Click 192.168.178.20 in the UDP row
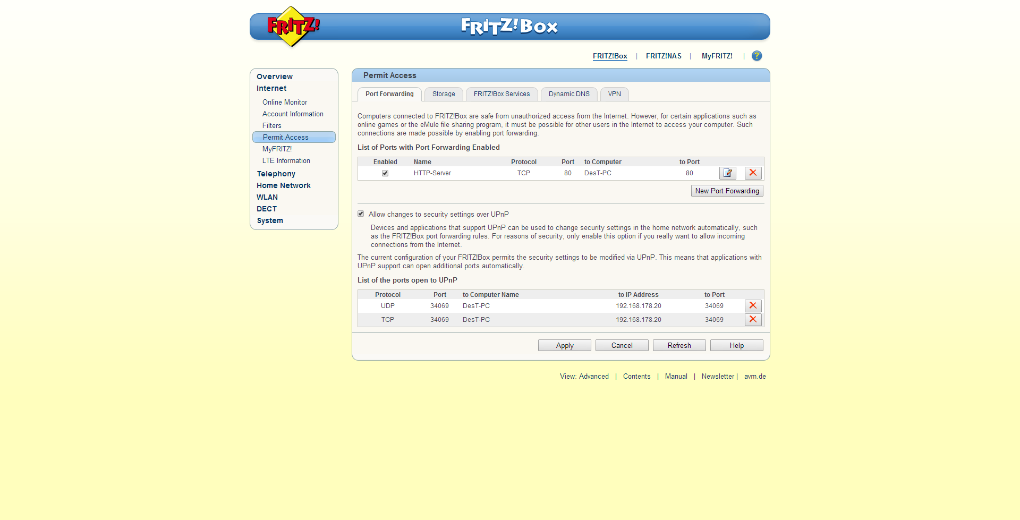This screenshot has height=520, width=1020. tap(639, 306)
